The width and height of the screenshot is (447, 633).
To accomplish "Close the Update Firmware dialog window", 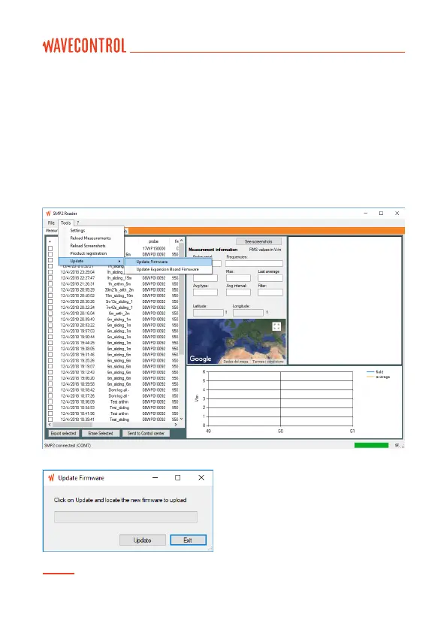I will click(201, 477).
